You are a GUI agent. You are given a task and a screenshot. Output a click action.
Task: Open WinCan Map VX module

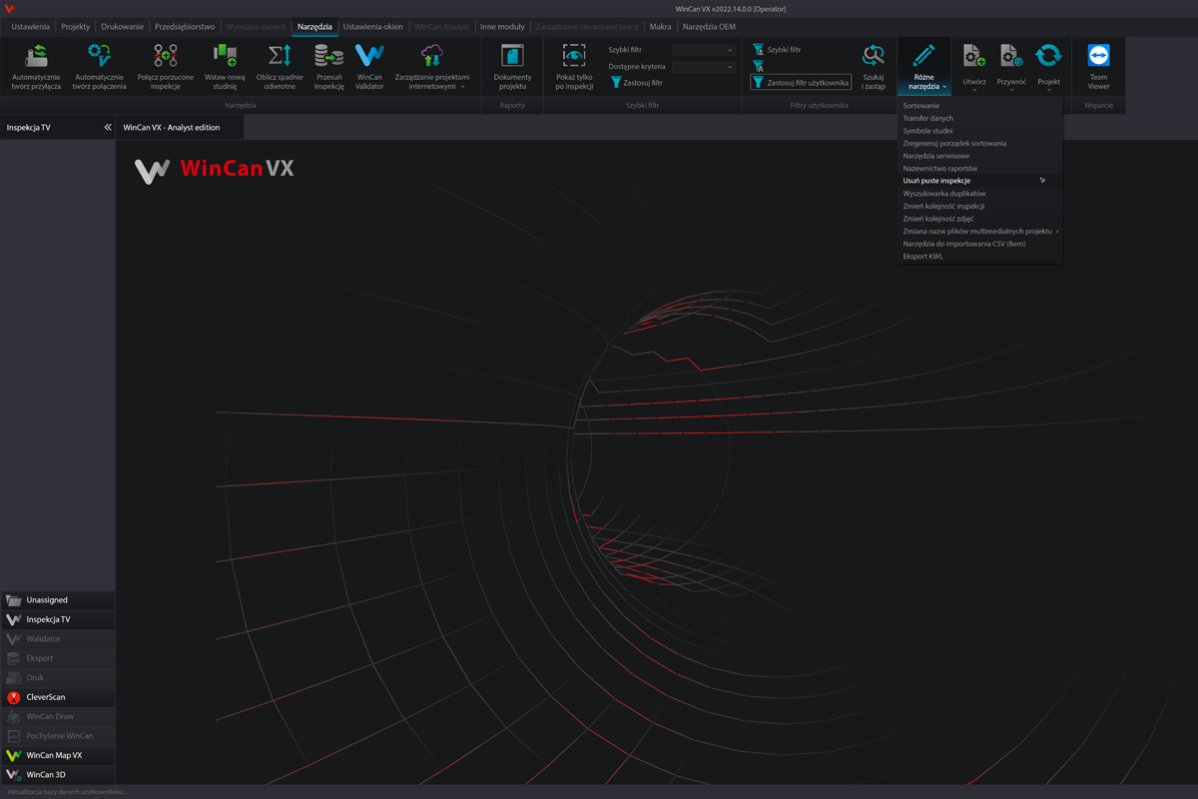coord(58,755)
